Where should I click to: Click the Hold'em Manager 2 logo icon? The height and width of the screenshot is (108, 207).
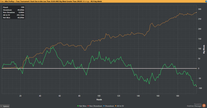tap(204, 106)
